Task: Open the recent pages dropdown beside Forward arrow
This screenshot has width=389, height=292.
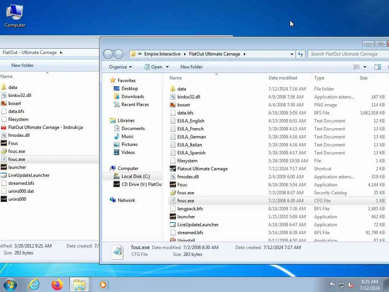Action: click(126, 54)
